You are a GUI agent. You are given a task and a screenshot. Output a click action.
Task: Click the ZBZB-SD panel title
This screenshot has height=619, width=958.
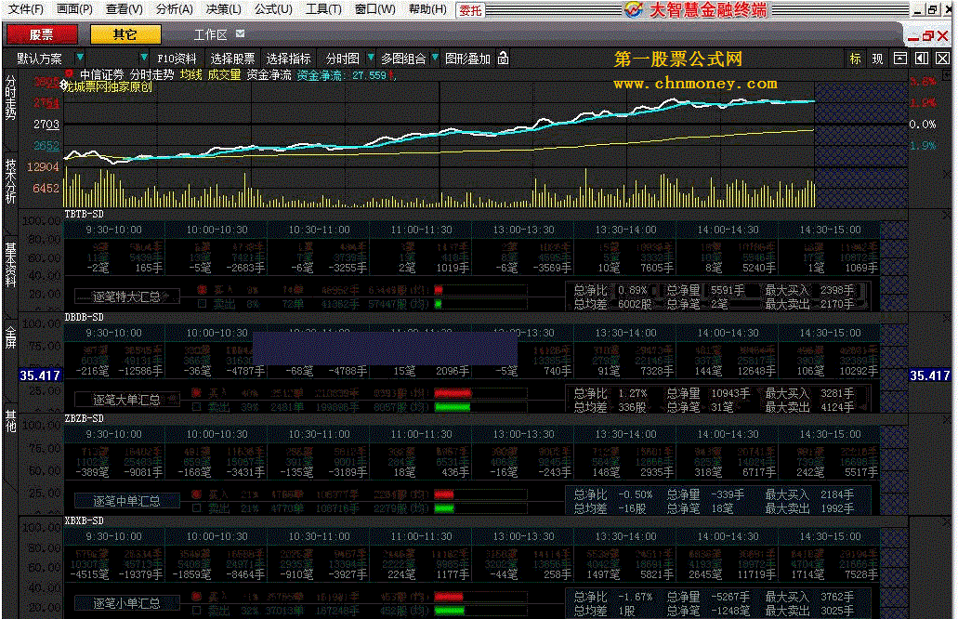pos(85,418)
